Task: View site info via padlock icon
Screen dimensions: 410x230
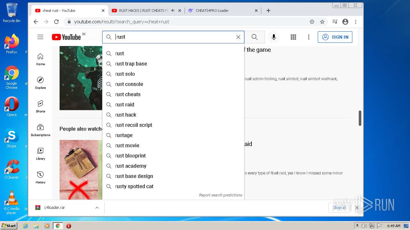Action: pyautogui.click(x=69, y=22)
